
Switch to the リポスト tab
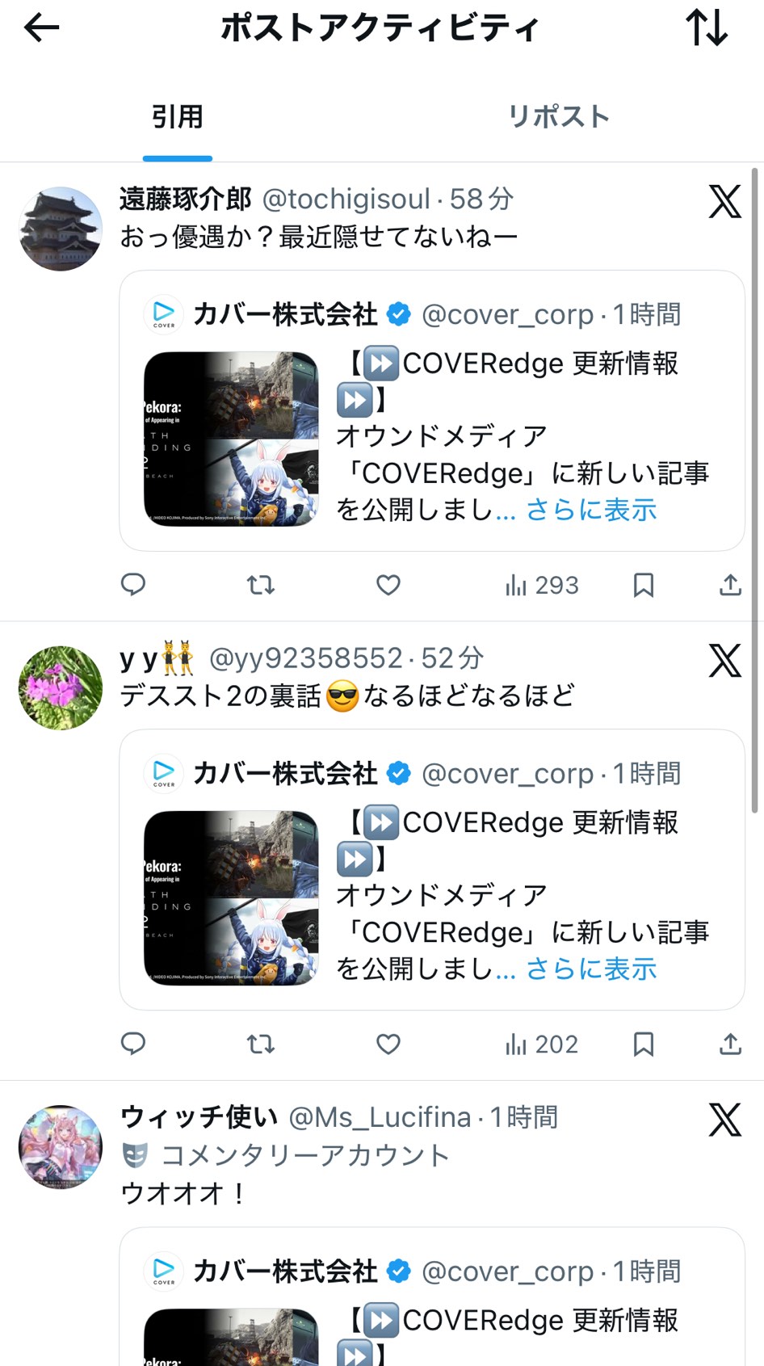[x=558, y=116]
